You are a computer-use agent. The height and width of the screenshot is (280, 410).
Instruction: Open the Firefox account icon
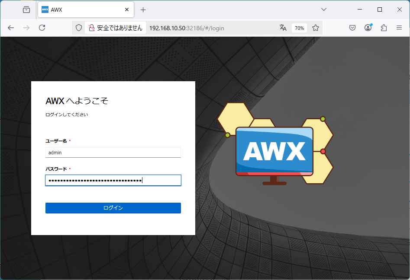368,28
